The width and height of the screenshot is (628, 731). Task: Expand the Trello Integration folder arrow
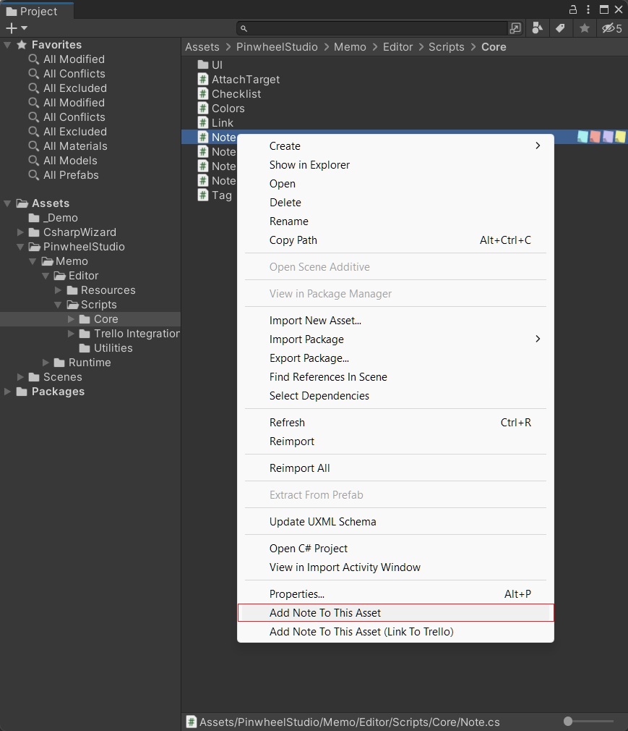click(x=71, y=334)
